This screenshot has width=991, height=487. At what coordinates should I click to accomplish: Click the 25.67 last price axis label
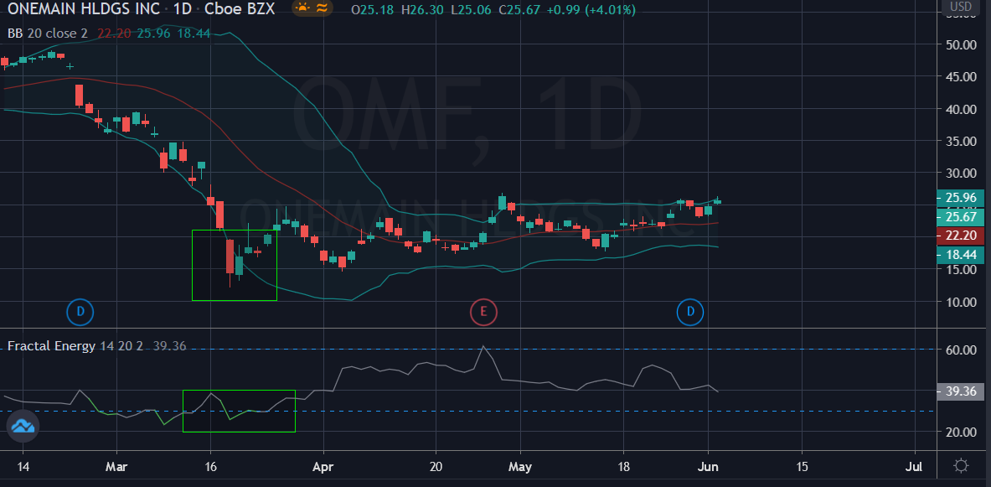click(960, 217)
